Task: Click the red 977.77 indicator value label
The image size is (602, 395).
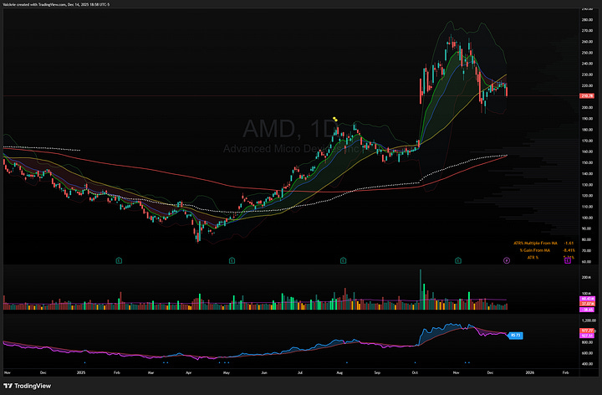Action: pyautogui.click(x=588, y=331)
